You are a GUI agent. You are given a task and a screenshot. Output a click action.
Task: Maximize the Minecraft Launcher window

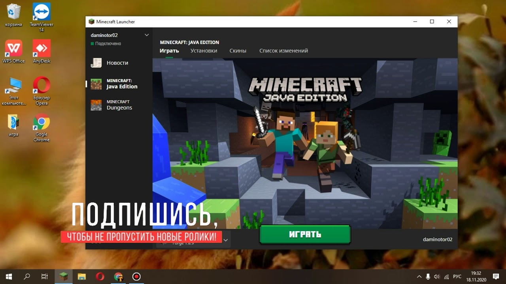pyautogui.click(x=432, y=22)
